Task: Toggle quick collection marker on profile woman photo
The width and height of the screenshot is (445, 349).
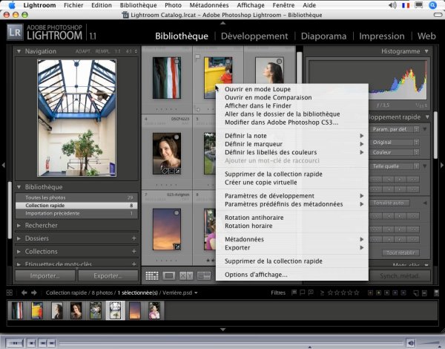Action: point(279,62)
